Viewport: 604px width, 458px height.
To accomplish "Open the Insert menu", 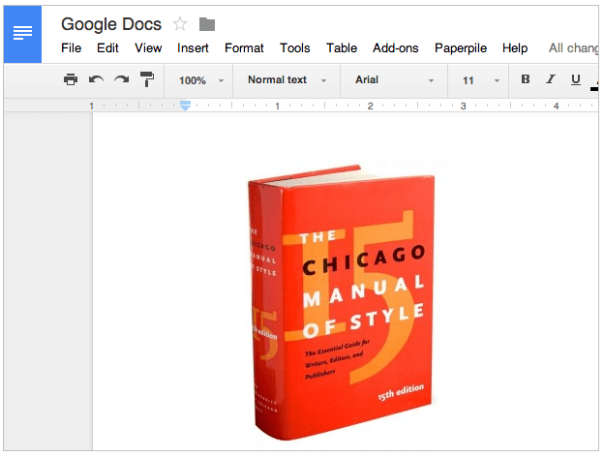I will pyautogui.click(x=193, y=48).
